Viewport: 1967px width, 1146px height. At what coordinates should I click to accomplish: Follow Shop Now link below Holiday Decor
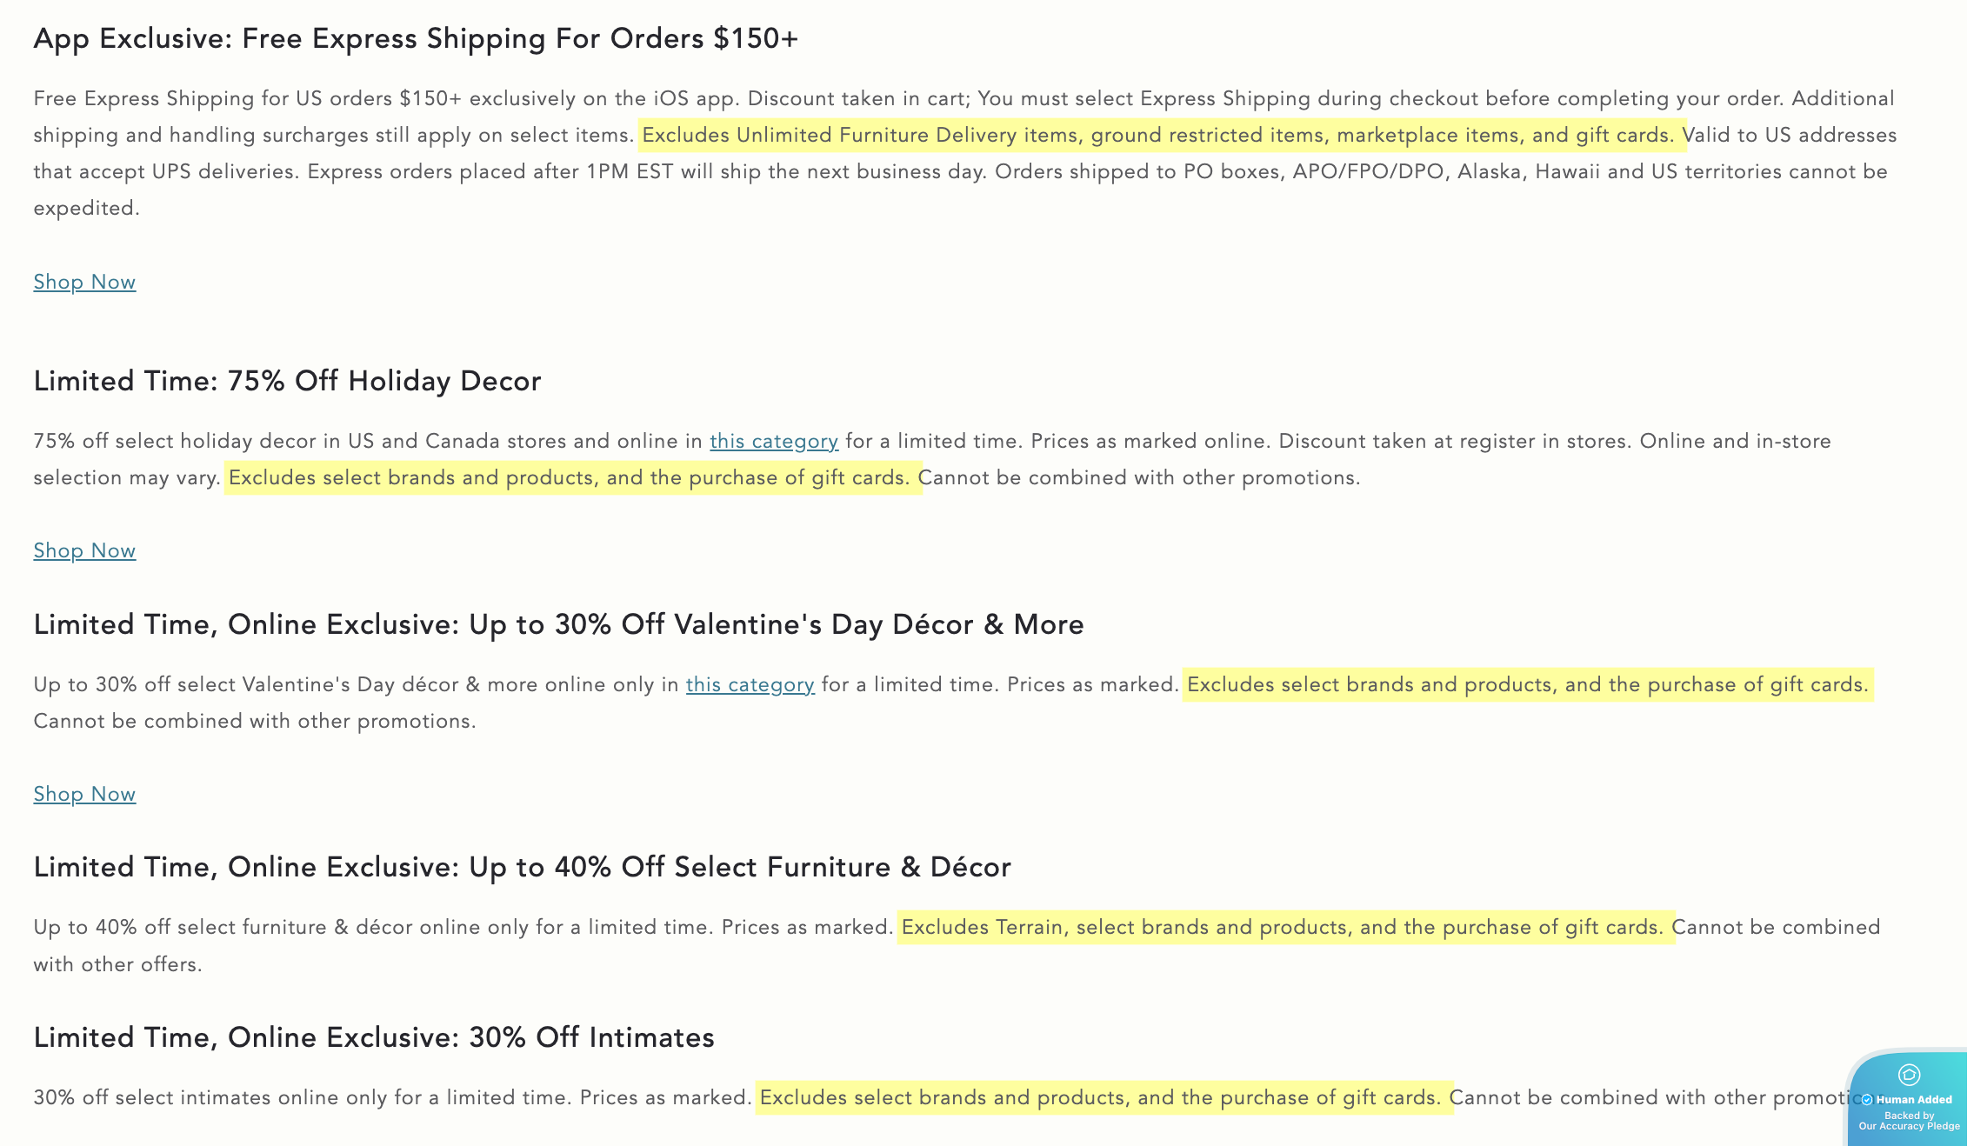[x=84, y=550]
